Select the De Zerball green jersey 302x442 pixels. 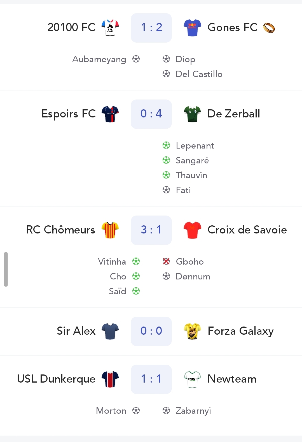tap(192, 114)
